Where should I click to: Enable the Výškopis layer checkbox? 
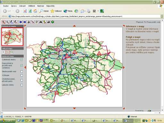click(22, 75)
